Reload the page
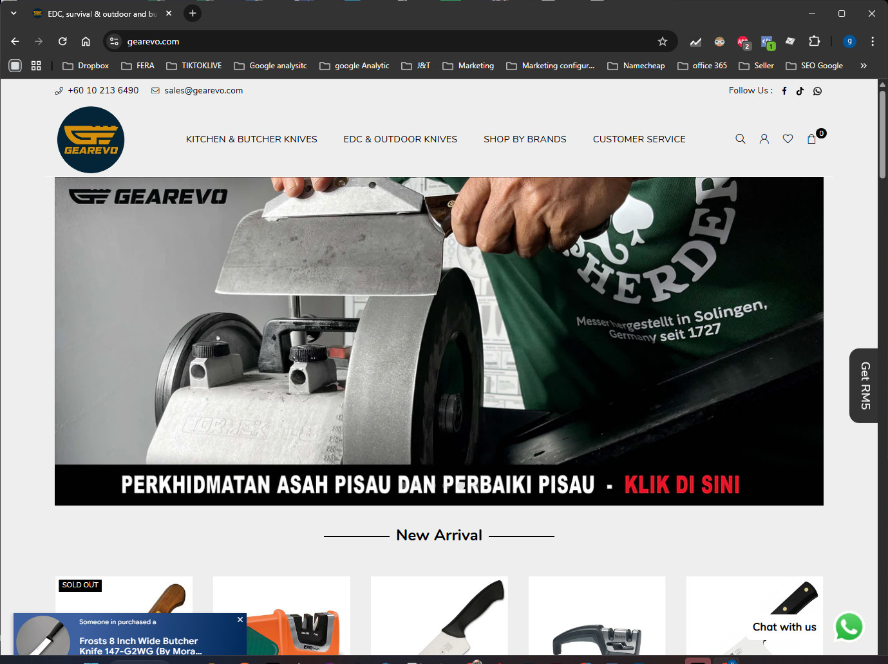Screen dimensions: 888x664 pos(62,41)
